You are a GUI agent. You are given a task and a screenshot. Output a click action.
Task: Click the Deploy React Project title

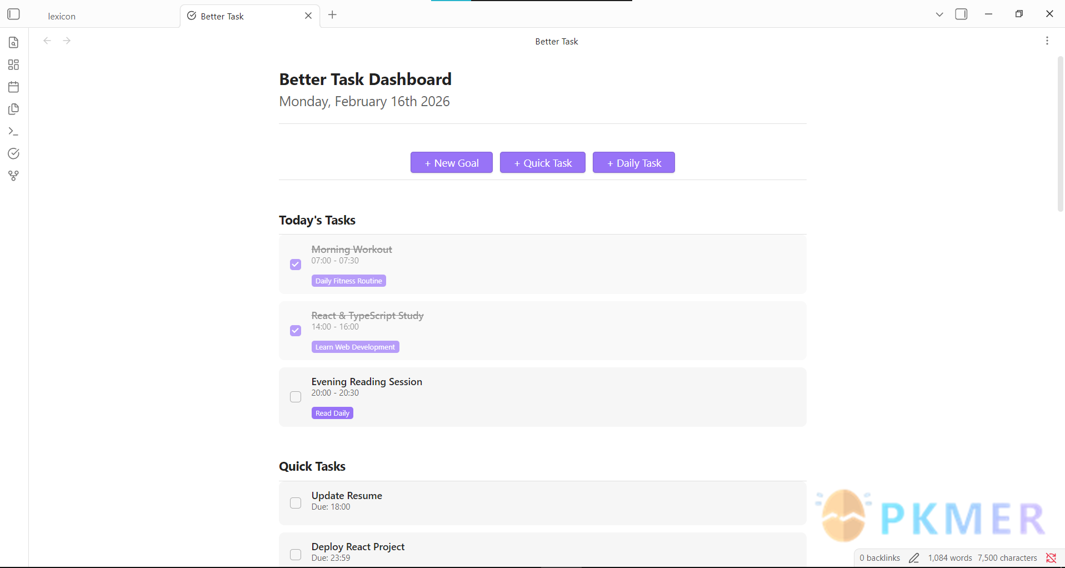[x=358, y=546]
